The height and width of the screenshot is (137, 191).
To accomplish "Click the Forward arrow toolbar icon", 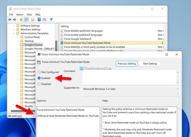I will tap(14, 19).
